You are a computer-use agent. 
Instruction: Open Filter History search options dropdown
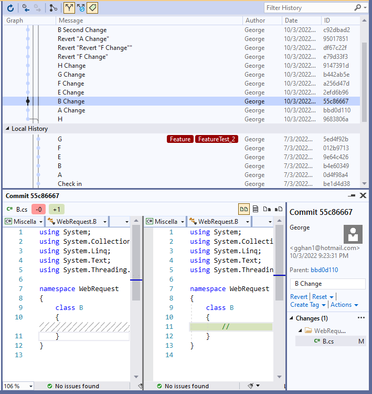point(365,8)
